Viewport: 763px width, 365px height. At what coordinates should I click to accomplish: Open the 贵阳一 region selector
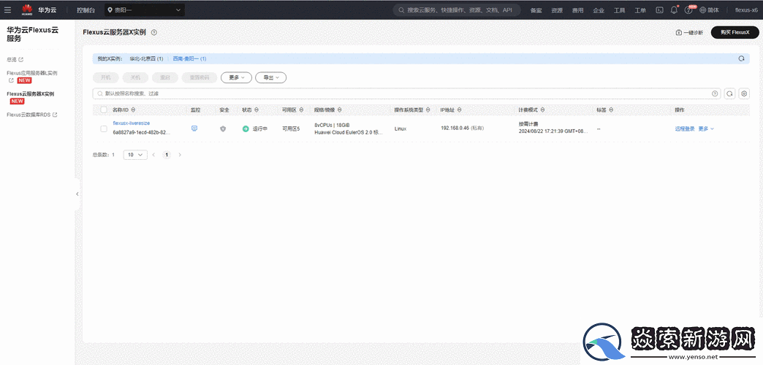point(144,10)
